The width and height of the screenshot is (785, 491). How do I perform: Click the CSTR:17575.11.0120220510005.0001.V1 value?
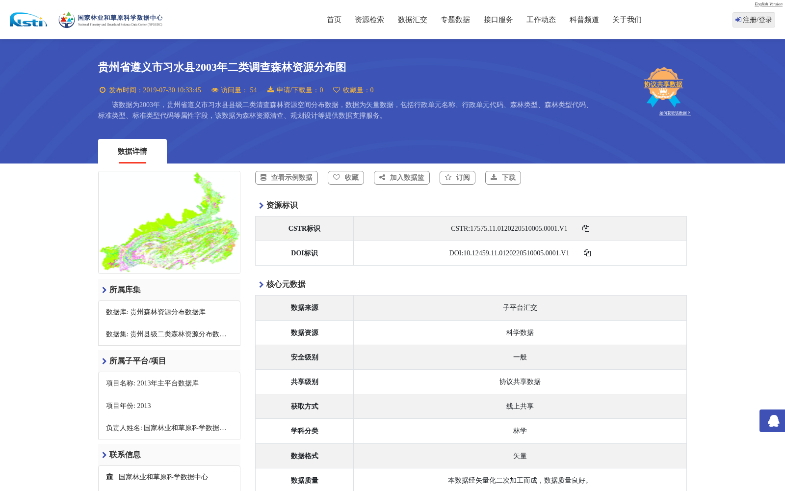click(509, 228)
